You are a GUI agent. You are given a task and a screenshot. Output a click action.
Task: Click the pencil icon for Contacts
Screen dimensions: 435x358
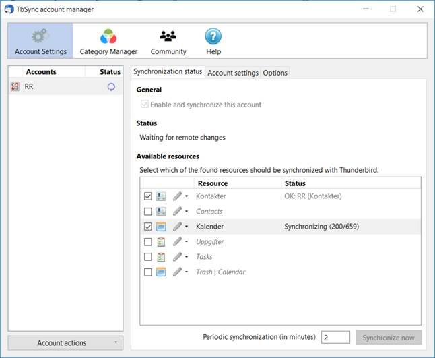click(177, 211)
